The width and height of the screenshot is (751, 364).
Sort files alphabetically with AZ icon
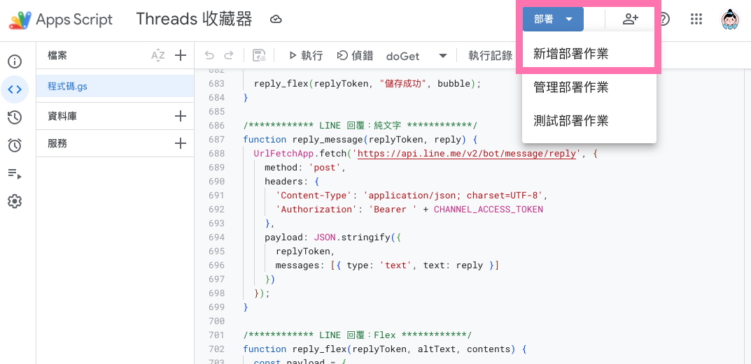[158, 56]
